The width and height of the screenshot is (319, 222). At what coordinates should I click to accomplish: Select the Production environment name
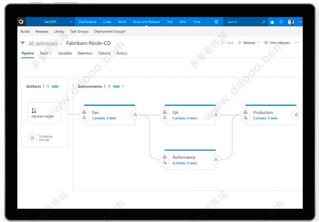pos(263,113)
